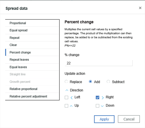Click the % change input field

coord(99,63)
